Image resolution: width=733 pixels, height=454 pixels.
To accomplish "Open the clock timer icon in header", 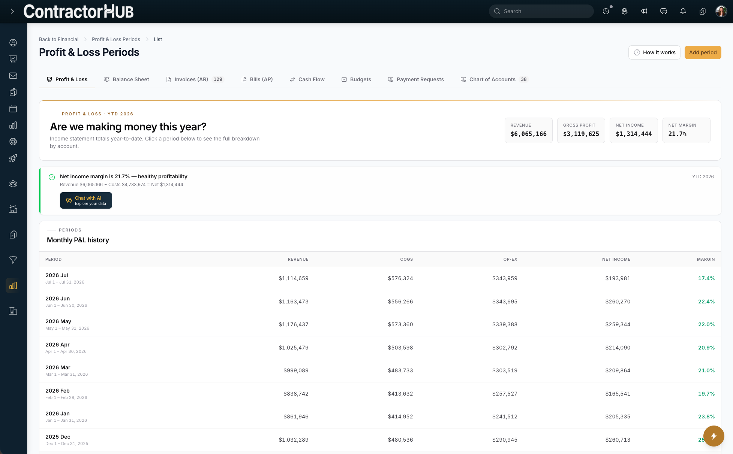I will pyautogui.click(x=606, y=11).
